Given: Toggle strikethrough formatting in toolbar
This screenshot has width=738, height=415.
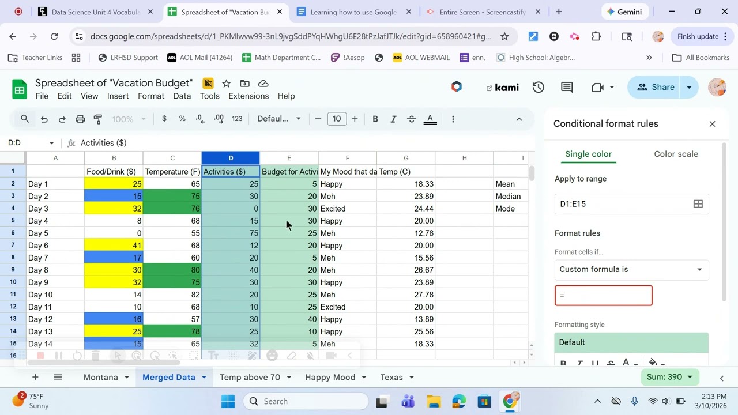Looking at the screenshot, I should (412, 119).
